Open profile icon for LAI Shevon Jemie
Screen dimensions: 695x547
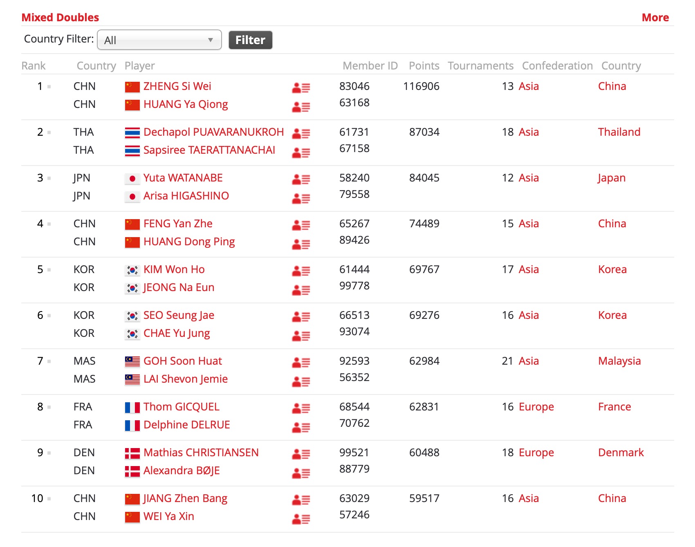click(x=301, y=382)
